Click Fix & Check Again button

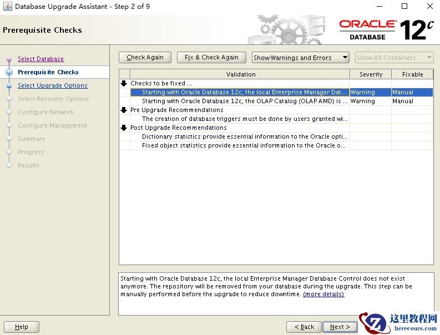tap(211, 57)
